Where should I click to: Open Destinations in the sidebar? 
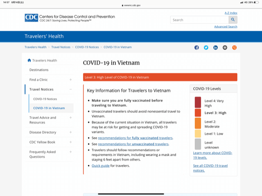point(39,70)
